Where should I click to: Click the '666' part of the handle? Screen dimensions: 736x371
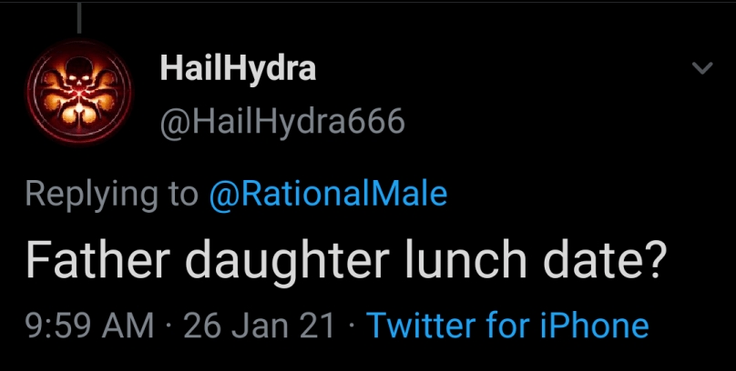379,122
